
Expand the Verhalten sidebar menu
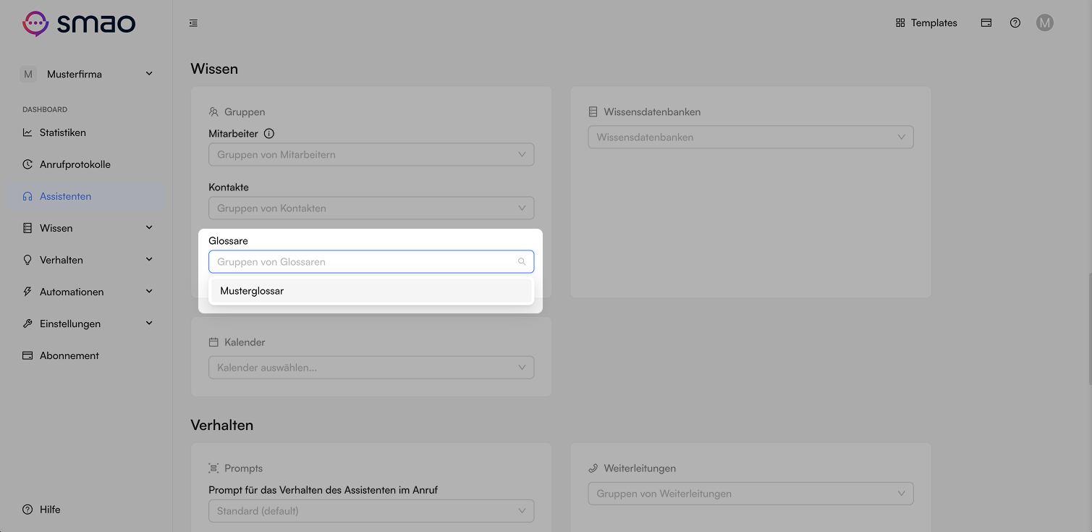86,260
